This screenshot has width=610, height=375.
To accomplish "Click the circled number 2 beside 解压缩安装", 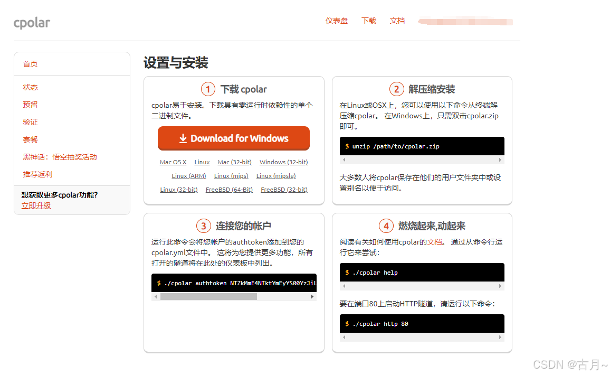I will point(396,89).
